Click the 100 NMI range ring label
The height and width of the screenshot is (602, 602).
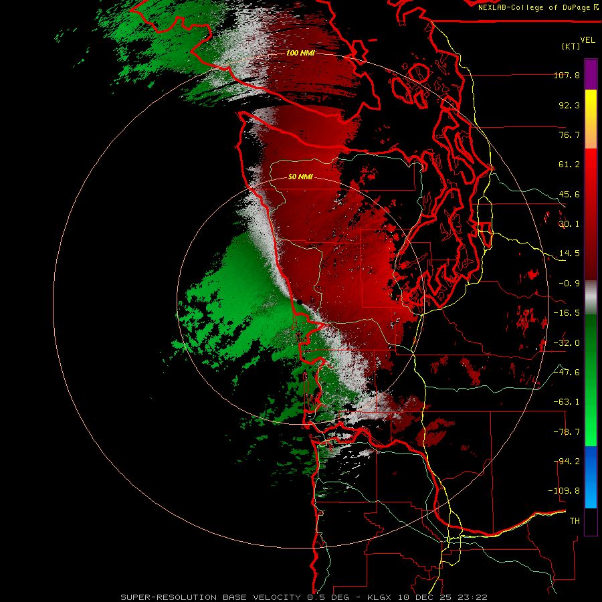coord(300,53)
